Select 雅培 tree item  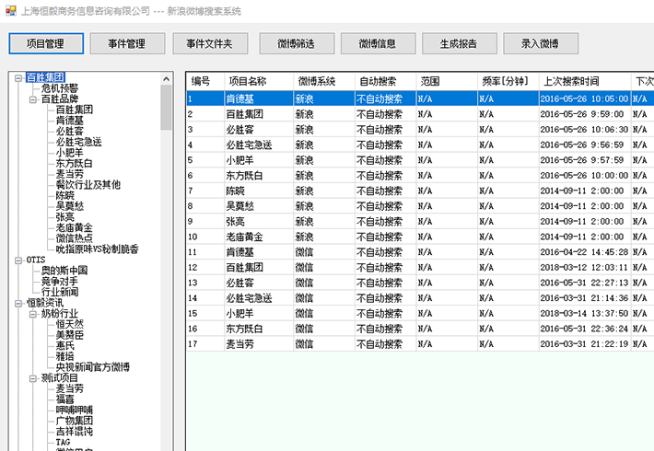tap(65, 356)
